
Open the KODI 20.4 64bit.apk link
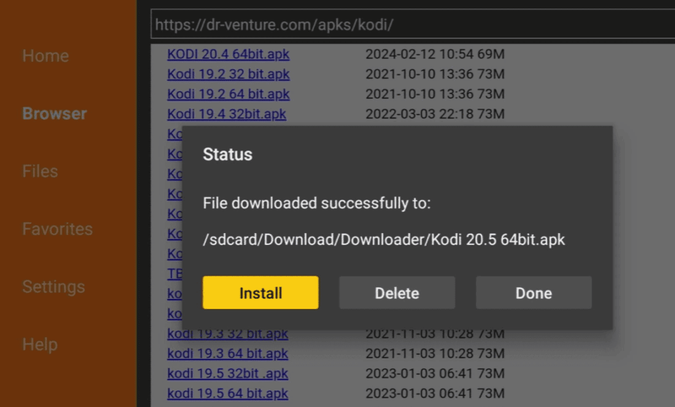pyautogui.click(x=228, y=54)
